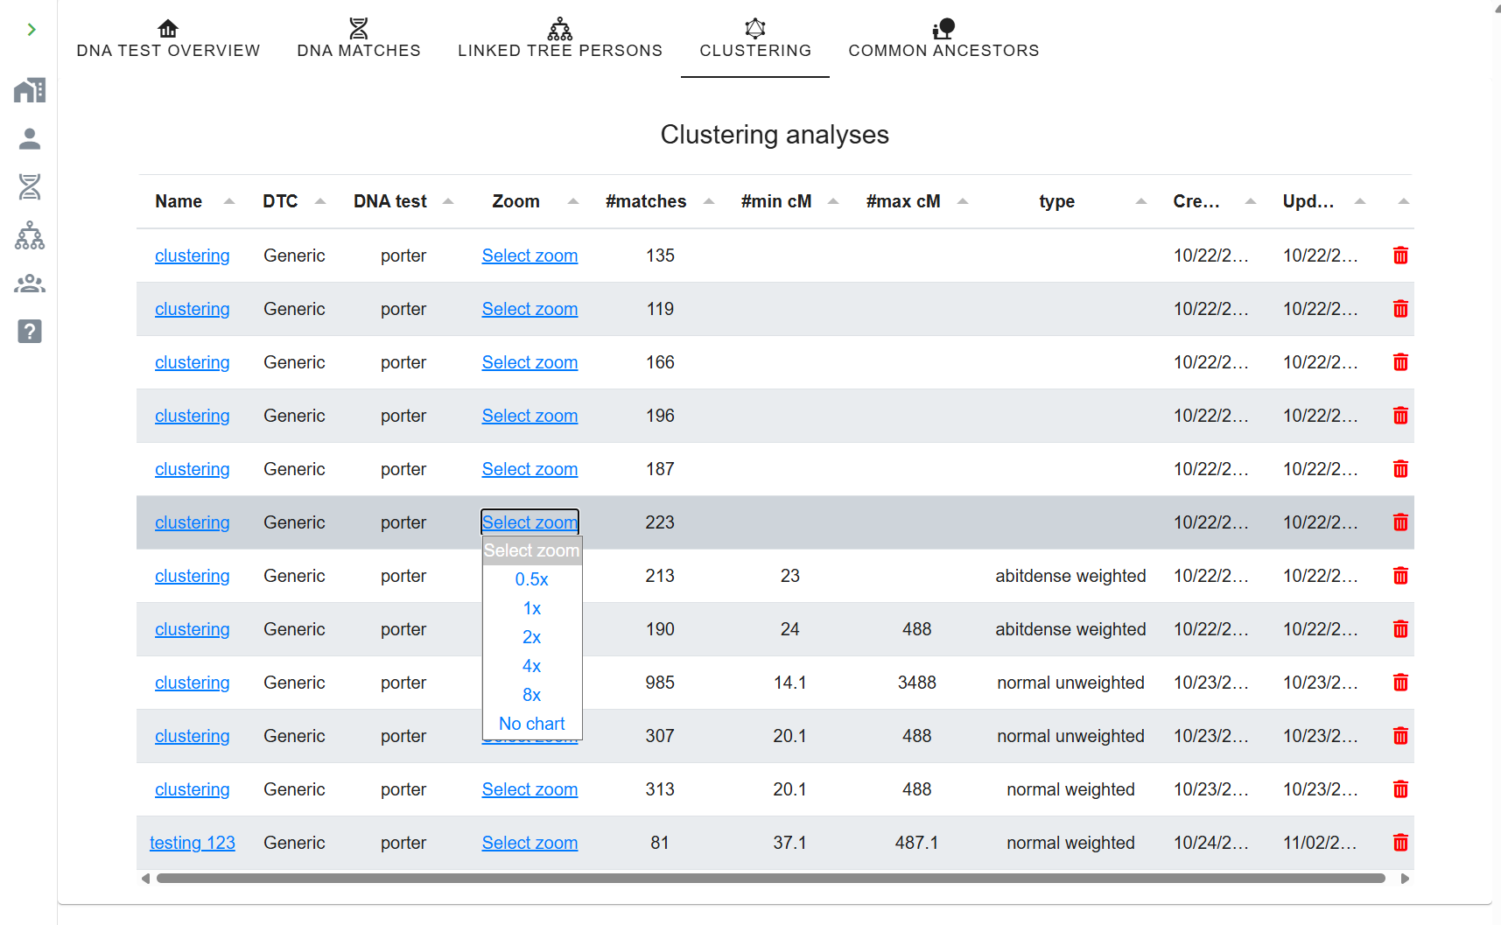Open the family tree sidebar icon

pos(30,235)
